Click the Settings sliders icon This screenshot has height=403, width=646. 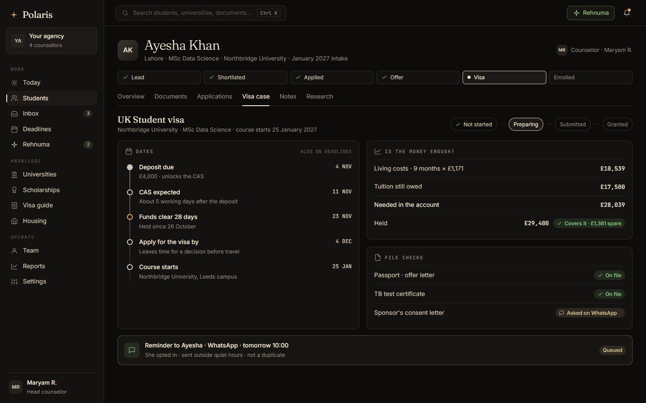coord(14,282)
